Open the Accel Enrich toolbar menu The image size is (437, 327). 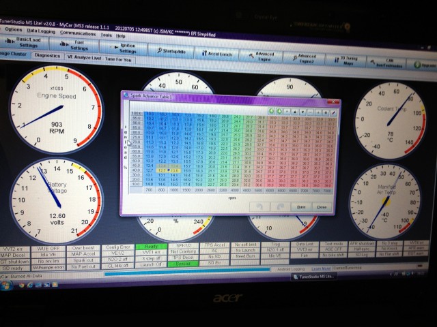(x=217, y=54)
